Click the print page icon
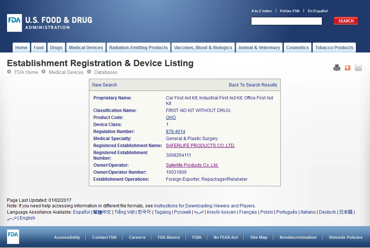Viewport: 370px width, 248px height. [x=337, y=68]
